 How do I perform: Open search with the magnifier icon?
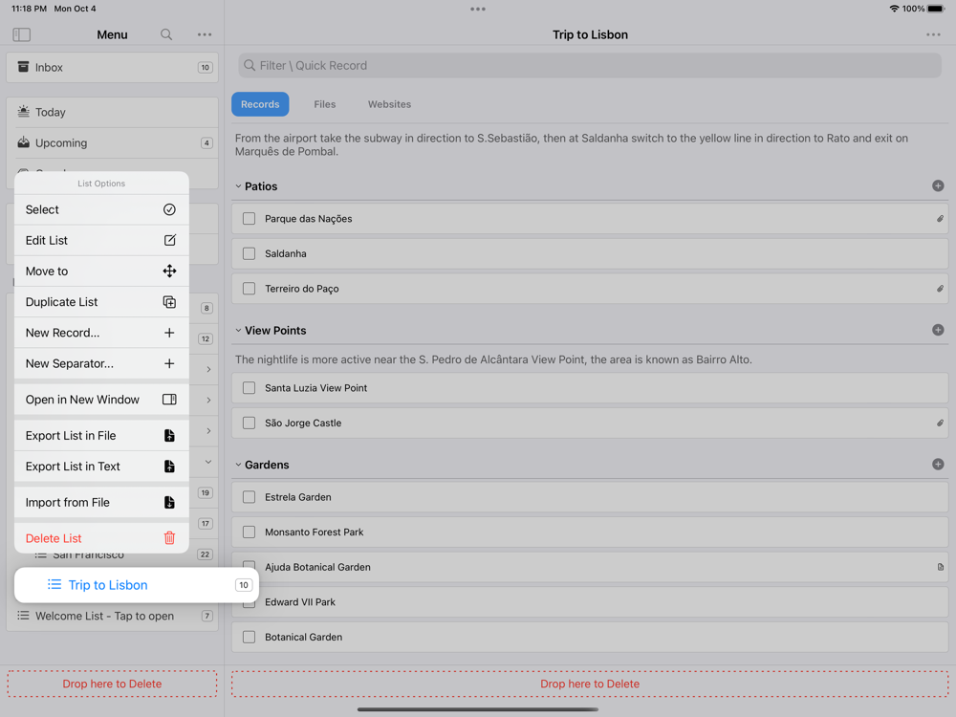(x=165, y=34)
